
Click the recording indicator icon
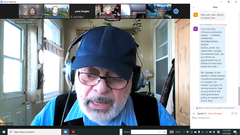pyautogui.click(x=3, y=22)
